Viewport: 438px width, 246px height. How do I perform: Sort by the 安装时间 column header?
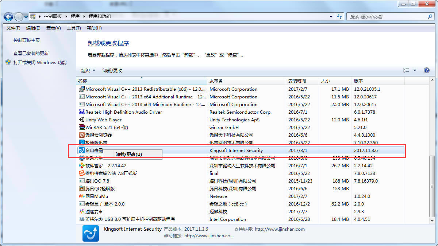click(x=303, y=81)
